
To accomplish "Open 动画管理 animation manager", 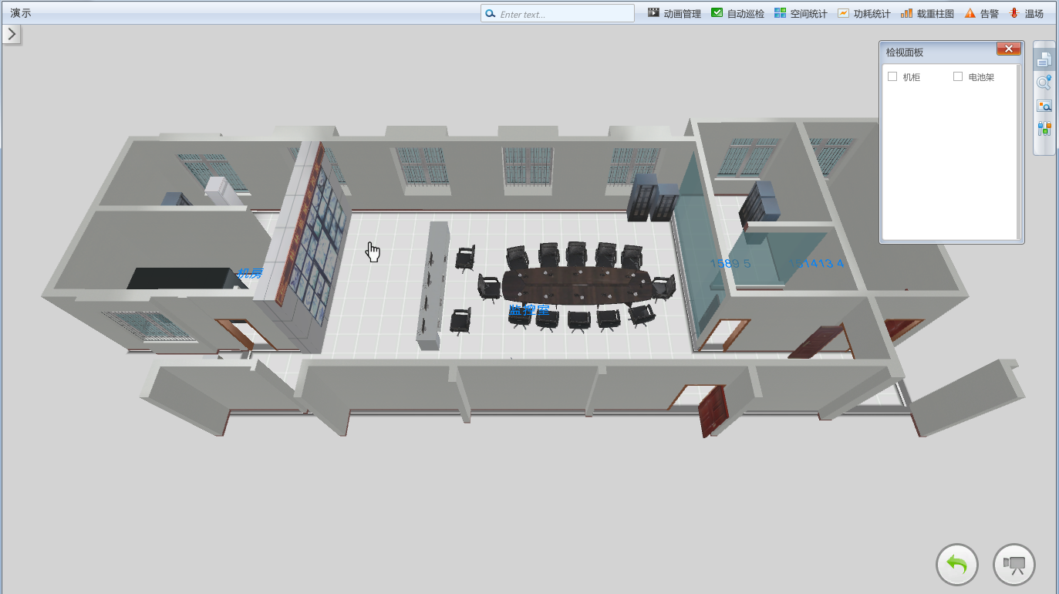I will pos(674,14).
